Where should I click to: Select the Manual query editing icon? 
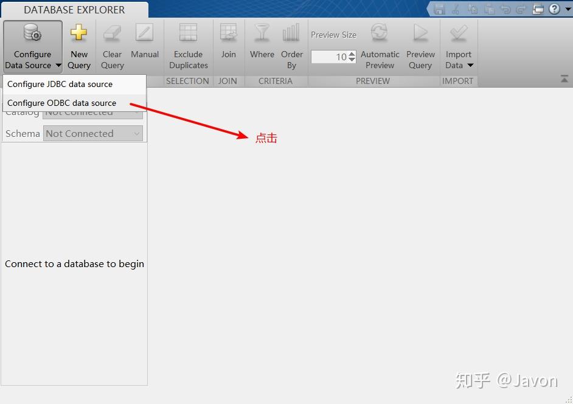click(x=144, y=32)
